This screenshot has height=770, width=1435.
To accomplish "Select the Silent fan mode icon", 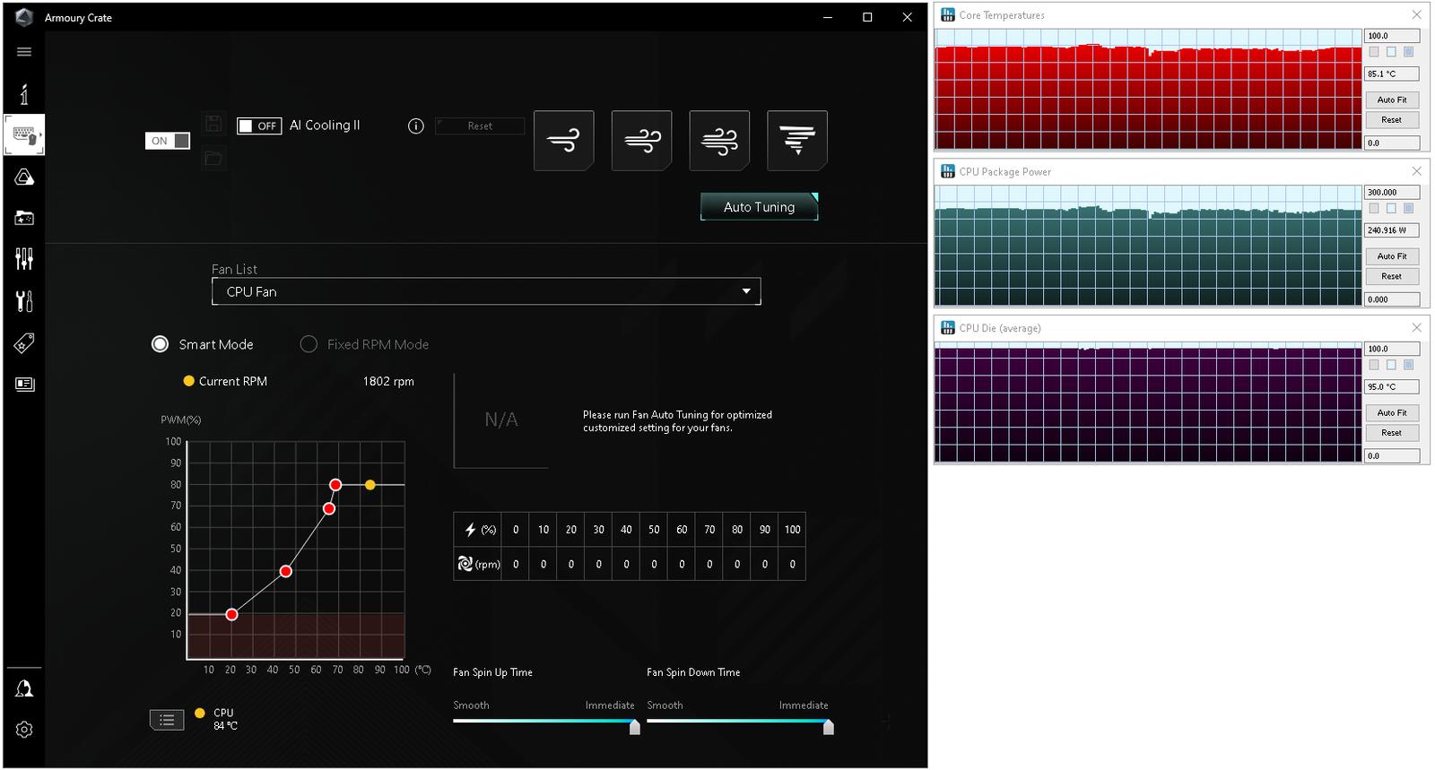I will [564, 141].
